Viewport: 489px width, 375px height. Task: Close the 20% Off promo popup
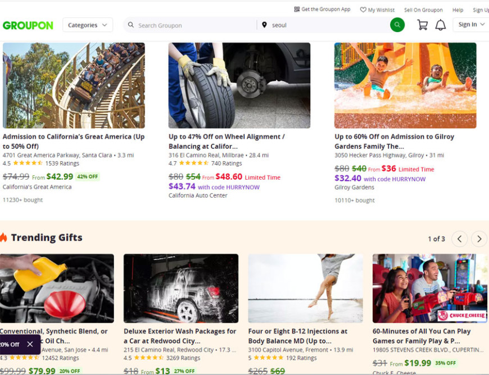pos(30,344)
